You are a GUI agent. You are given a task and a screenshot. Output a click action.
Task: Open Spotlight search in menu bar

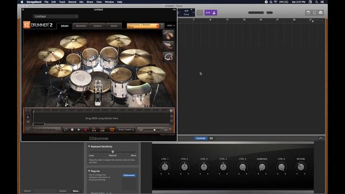[x=316, y=2]
